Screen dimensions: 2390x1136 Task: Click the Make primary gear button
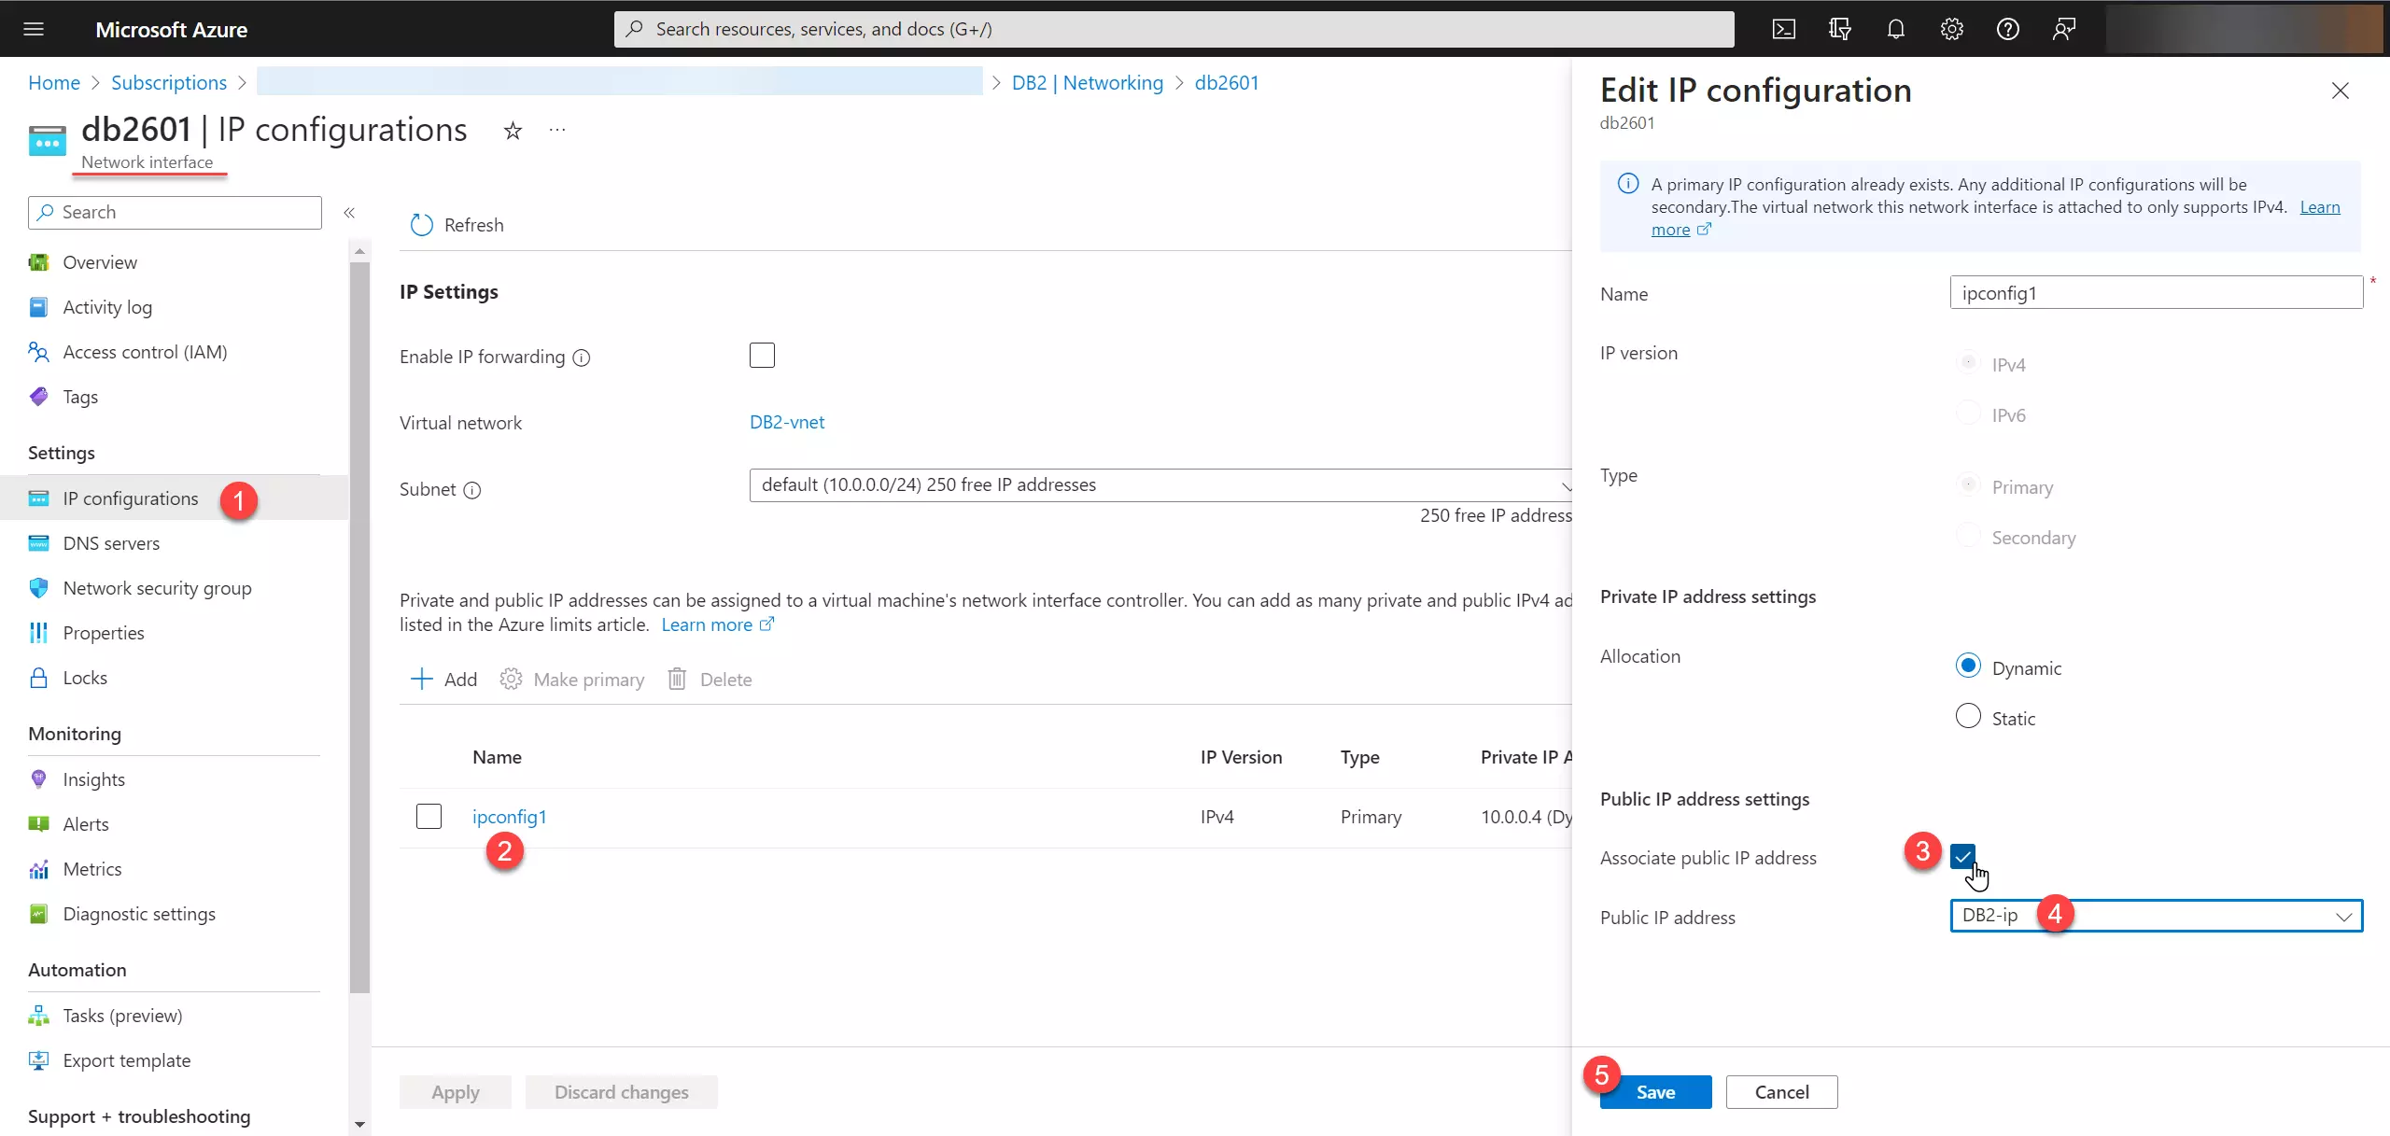click(x=572, y=680)
